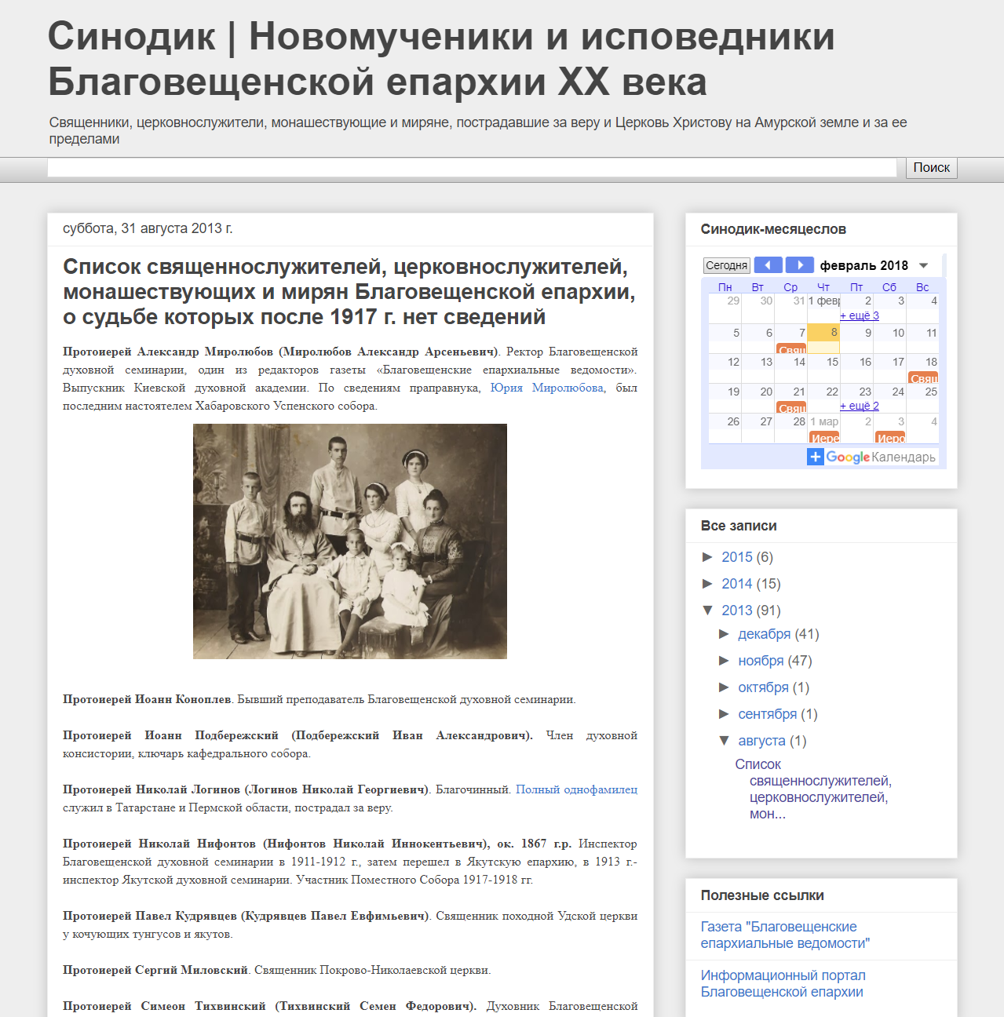Expand the октября archive month
The image size is (1004, 1017).
[724, 687]
